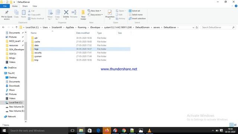The image size is (238, 134).
Task: Navigate to DefaultDomain in address path
Action: pyautogui.click(x=142, y=27)
